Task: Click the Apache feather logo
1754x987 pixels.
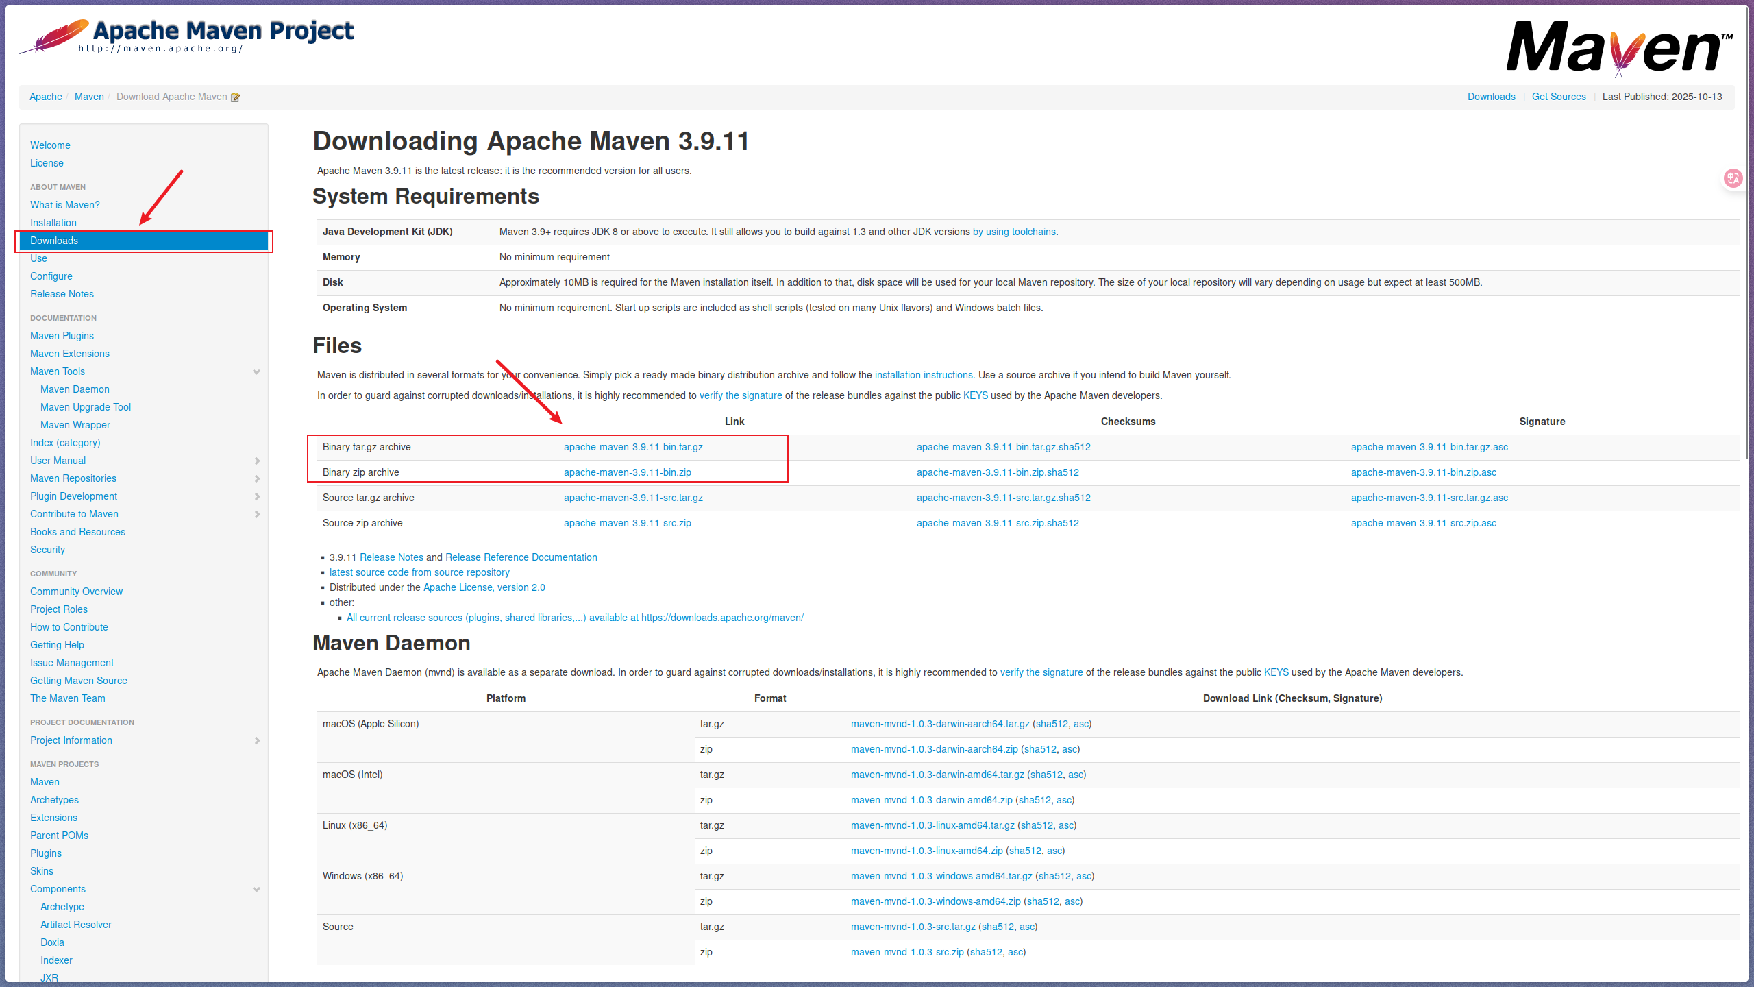Action: point(55,37)
